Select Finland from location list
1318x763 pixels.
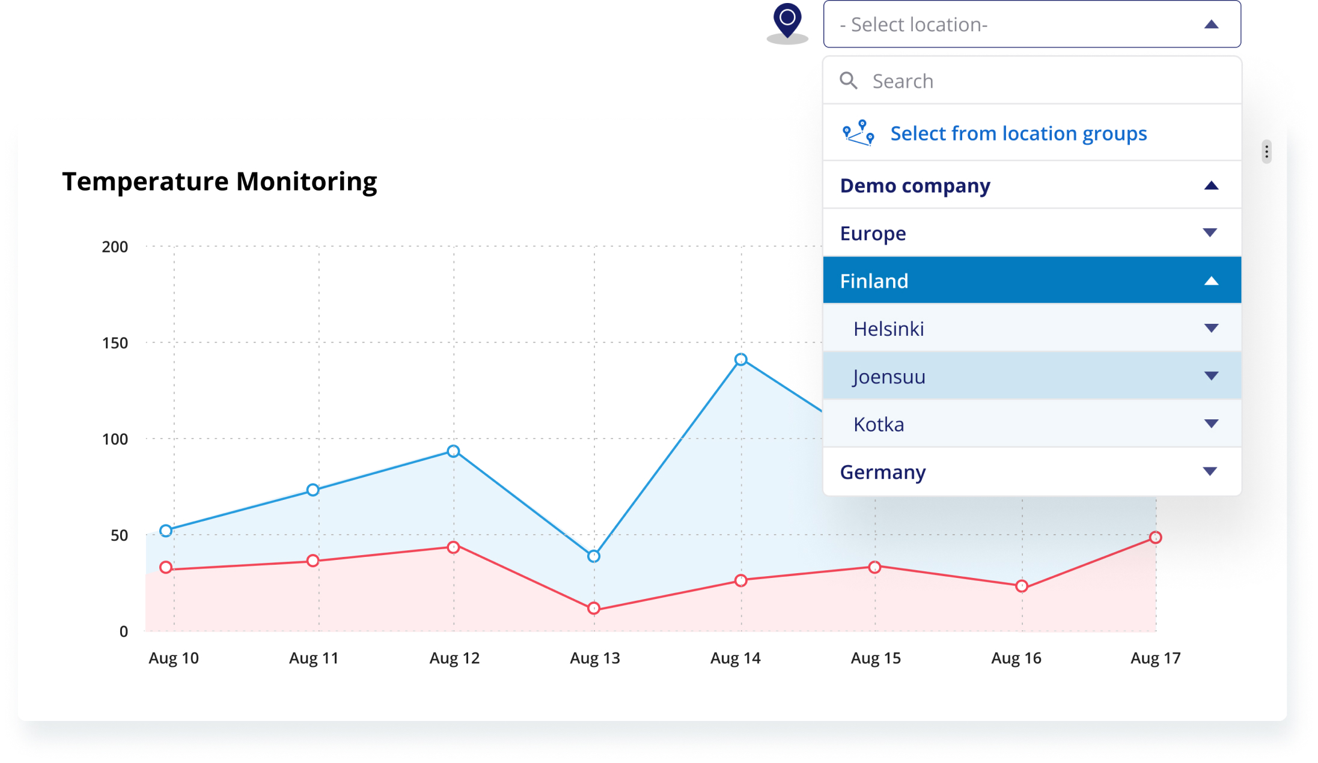pyautogui.click(x=1031, y=281)
